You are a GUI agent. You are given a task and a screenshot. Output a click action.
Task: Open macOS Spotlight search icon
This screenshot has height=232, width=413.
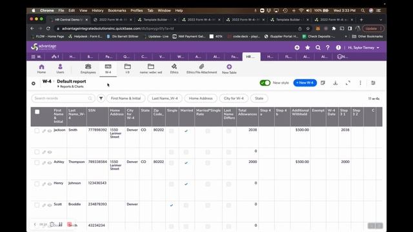363,10
